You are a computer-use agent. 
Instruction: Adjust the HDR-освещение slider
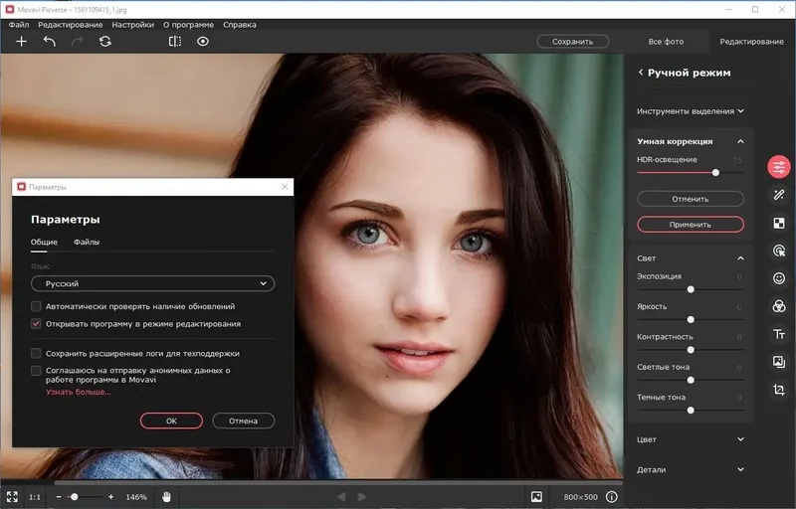pos(715,172)
